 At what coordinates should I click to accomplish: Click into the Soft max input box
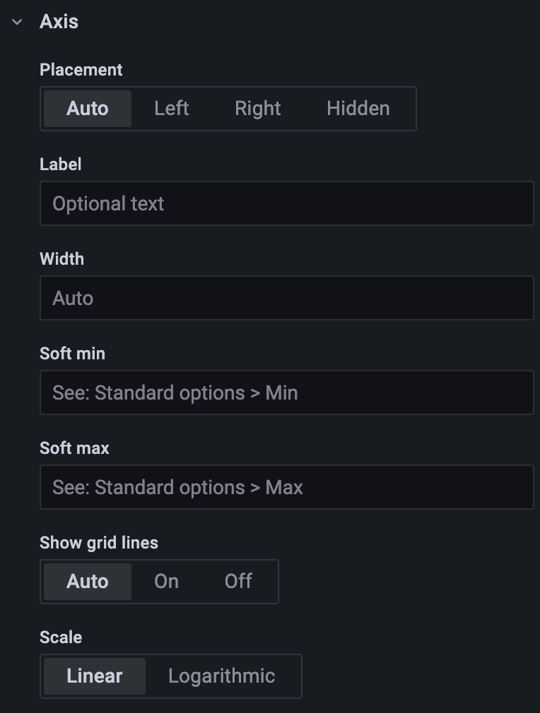point(286,487)
